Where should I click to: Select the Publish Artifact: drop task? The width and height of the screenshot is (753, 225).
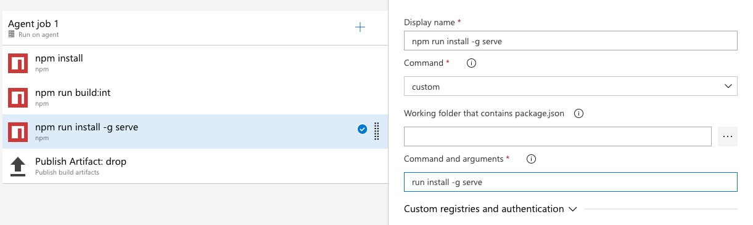tap(195, 166)
